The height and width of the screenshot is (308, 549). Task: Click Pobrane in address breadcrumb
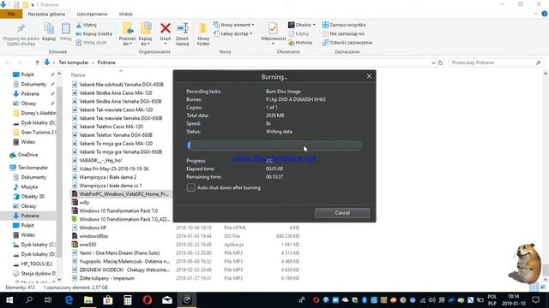[x=106, y=62]
